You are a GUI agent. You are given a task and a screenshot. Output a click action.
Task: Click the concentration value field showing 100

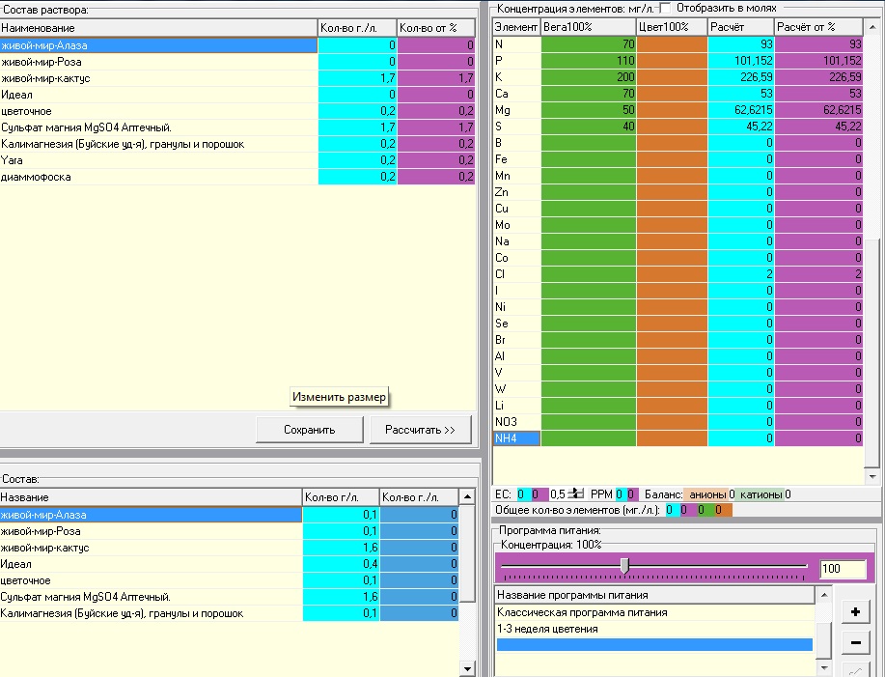843,569
